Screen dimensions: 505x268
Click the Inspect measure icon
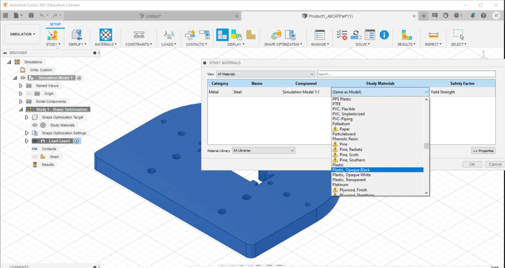click(x=433, y=35)
